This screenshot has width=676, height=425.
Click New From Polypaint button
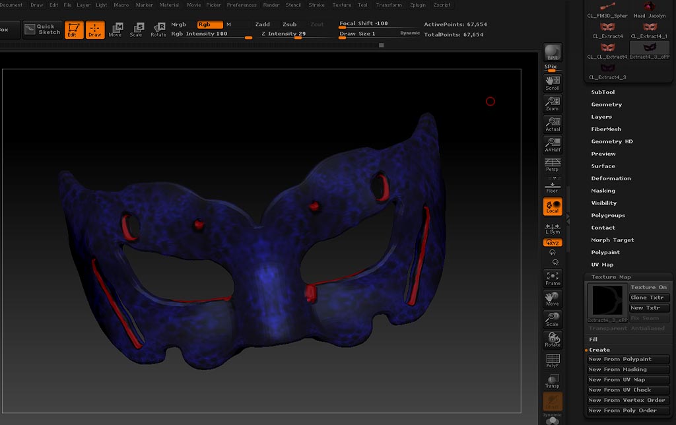[628, 359]
